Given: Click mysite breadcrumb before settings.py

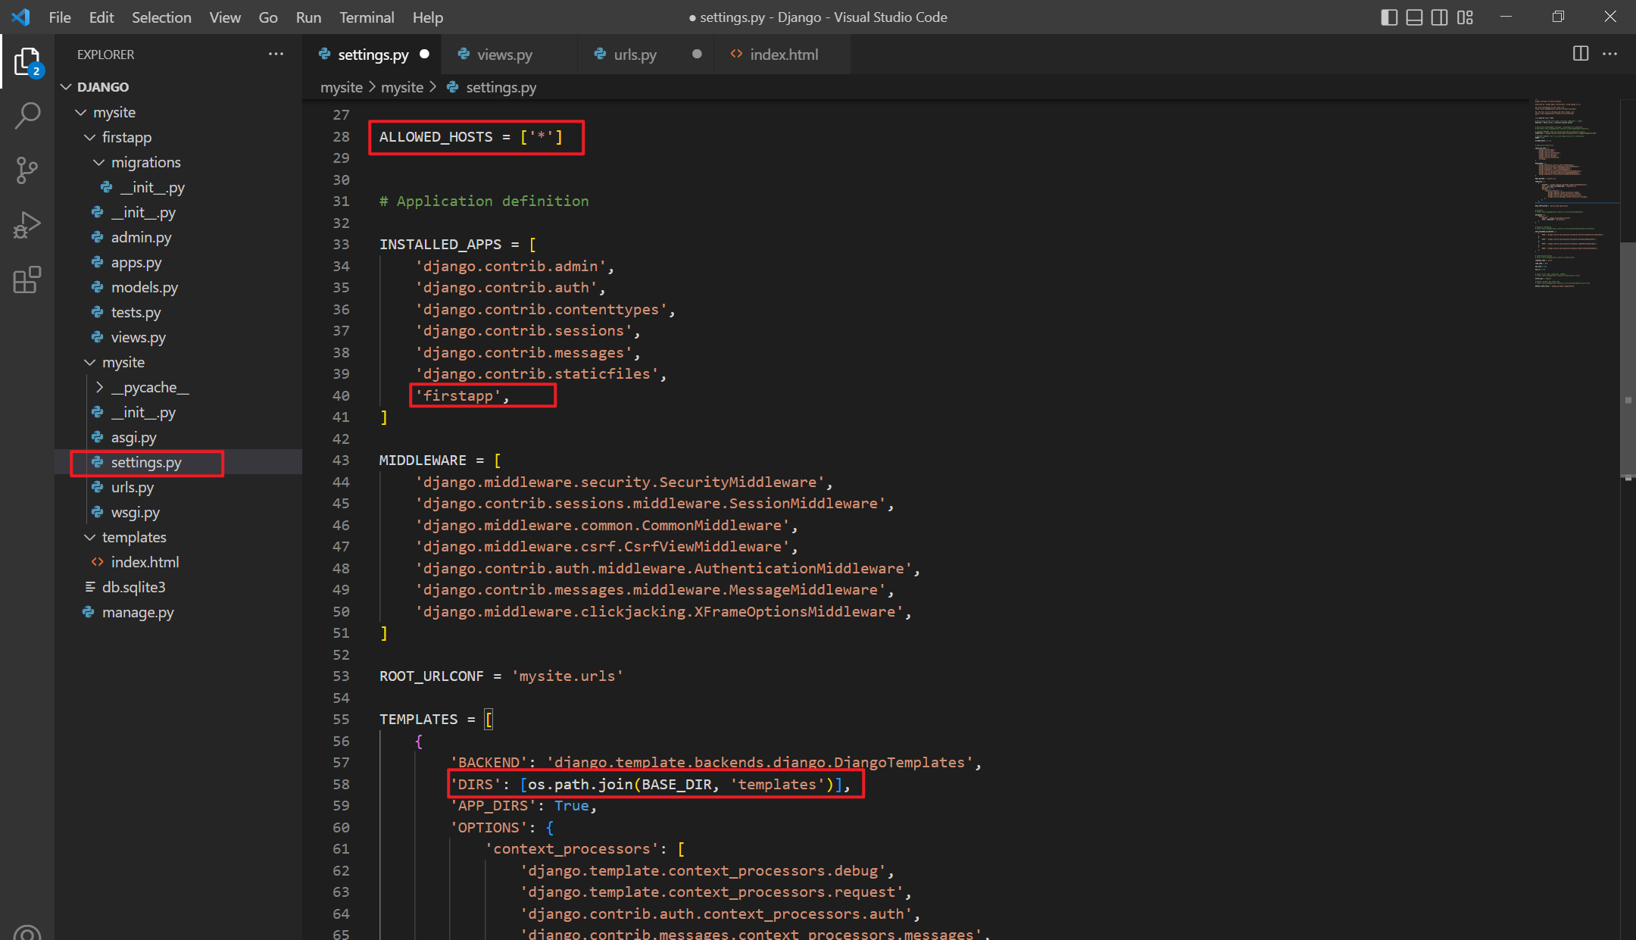Looking at the screenshot, I should coord(401,87).
